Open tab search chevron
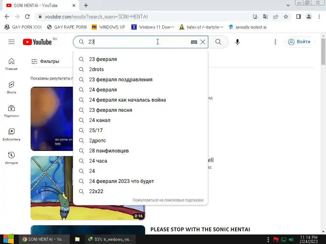Viewport: 326px width, 244px height. [x=288, y=5]
